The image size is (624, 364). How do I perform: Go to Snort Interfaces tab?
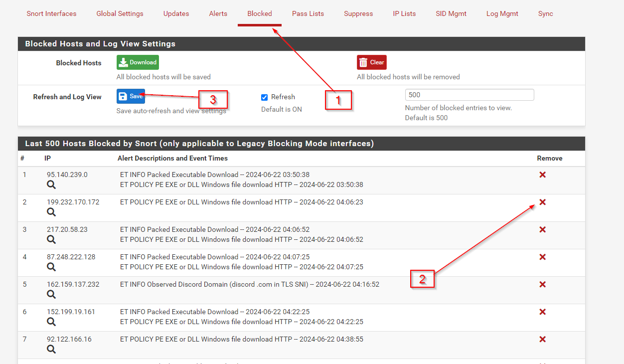click(x=51, y=13)
